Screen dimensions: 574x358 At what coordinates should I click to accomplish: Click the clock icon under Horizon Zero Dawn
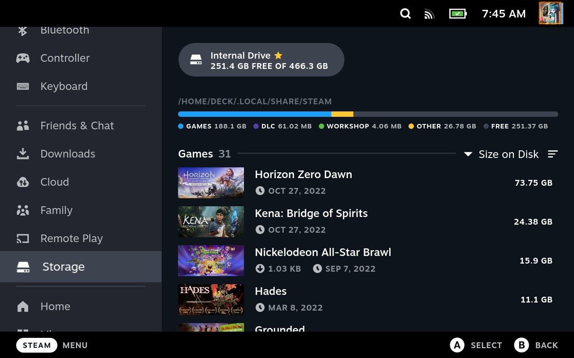[260, 191]
